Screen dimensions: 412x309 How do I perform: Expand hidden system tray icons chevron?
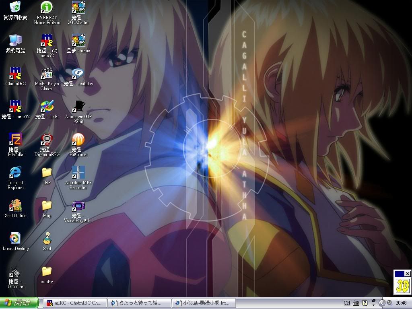pos(382,303)
